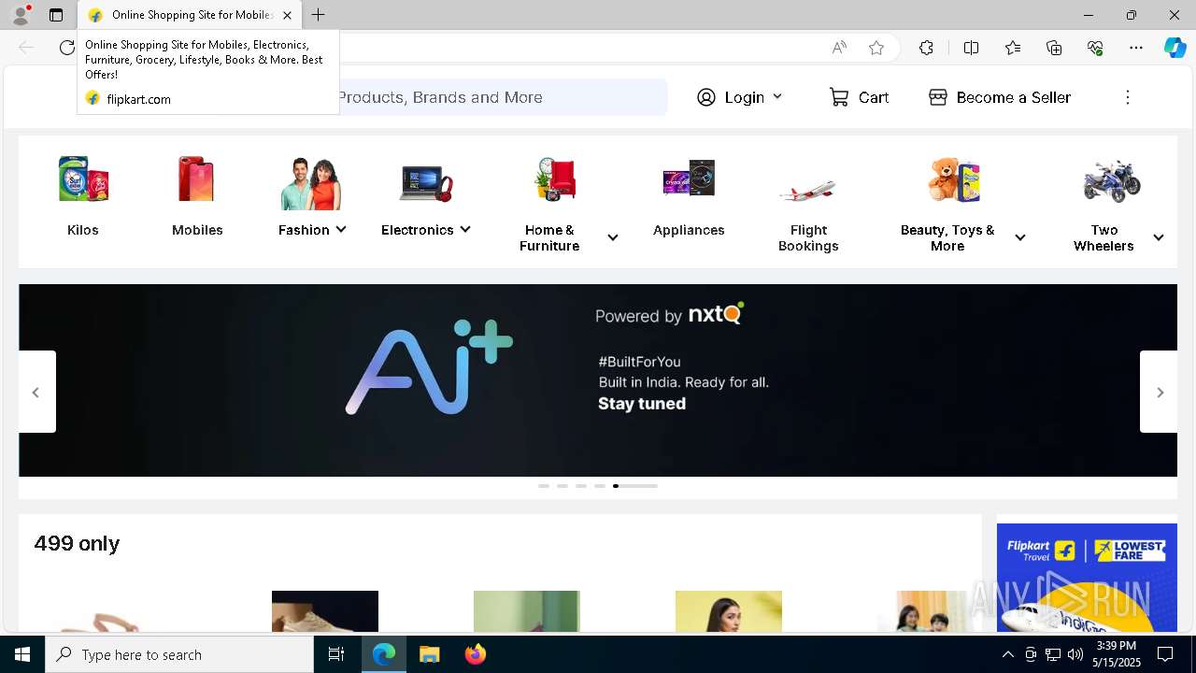Select the first carousel indicator dot

[544, 486]
